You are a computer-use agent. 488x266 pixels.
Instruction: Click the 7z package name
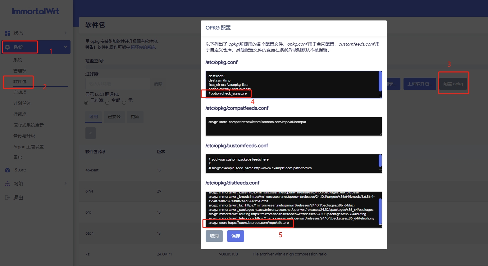click(88, 254)
